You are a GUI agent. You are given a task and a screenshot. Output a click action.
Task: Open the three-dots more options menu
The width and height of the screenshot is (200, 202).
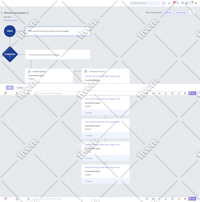[192, 12]
